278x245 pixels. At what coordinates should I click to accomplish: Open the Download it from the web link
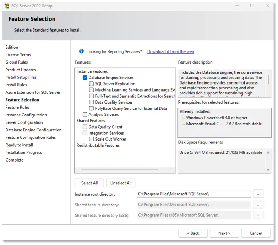click(170, 51)
